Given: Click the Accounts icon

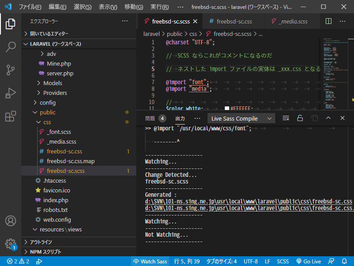Looking at the screenshot, I should coord(11,221).
